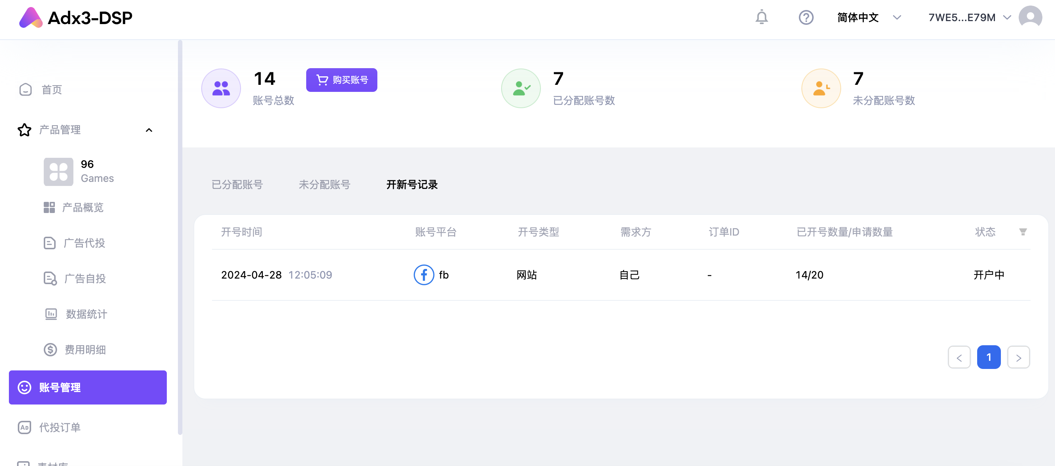This screenshot has width=1055, height=466.
Task: Collapse the 产品管理 sidebar section
Action: click(149, 130)
